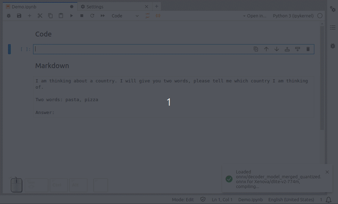Move the cell up with arrow icon
This screenshot has width=338, height=204.
pyautogui.click(x=266, y=49)
